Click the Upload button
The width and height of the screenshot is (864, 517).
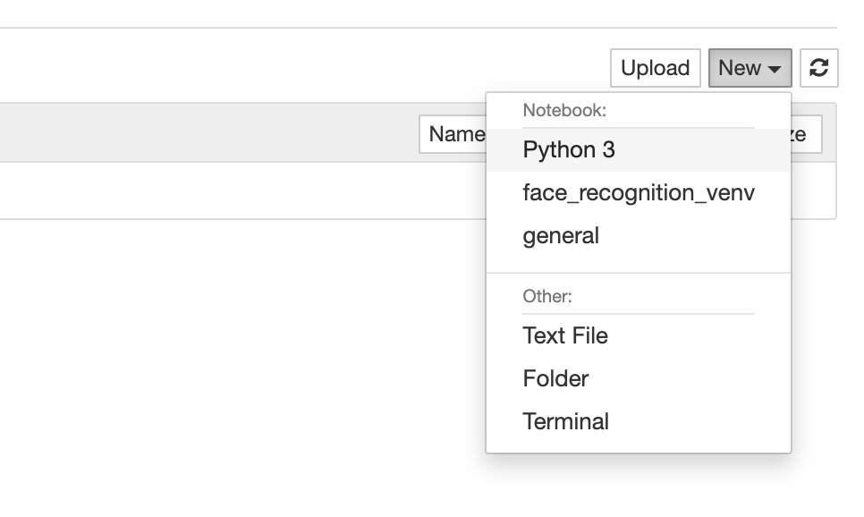655,68
